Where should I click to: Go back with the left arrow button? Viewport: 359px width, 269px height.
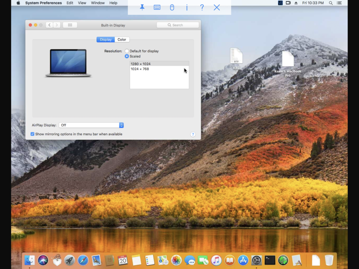(x=50, y=25)
